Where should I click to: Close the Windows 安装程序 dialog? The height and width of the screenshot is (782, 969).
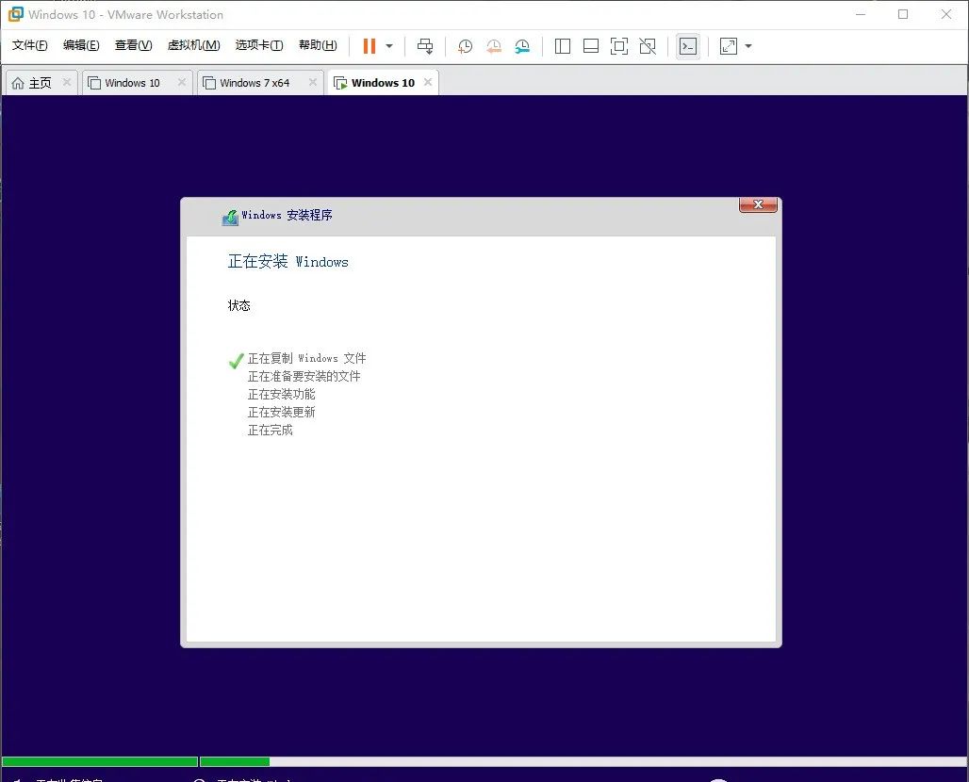tap(758, 204)
